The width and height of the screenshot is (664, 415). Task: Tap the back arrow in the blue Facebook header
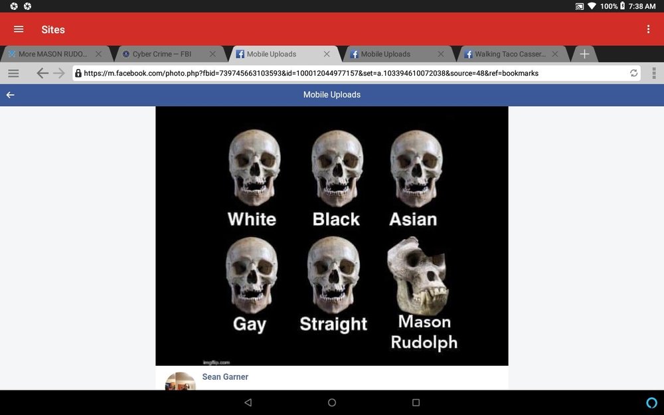10,95
